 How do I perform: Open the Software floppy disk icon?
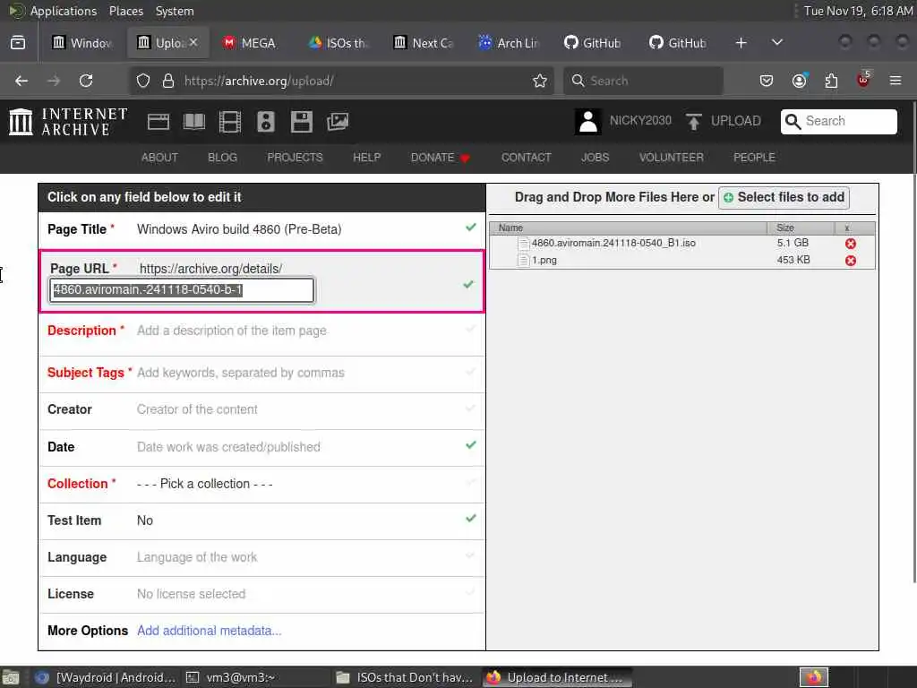coord(301,122)
